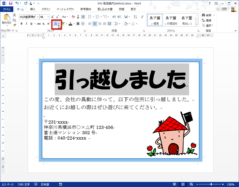The image size is (239, 187).
Task: Decrease paragraph indent
Action: [114, 17]
